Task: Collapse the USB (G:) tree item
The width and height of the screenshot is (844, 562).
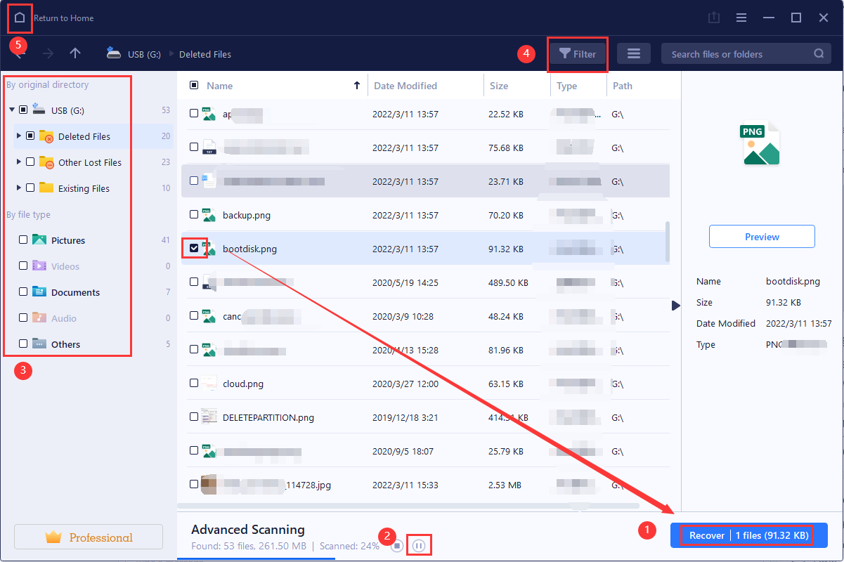Action: pyautogui.click(x=11, y=110)
